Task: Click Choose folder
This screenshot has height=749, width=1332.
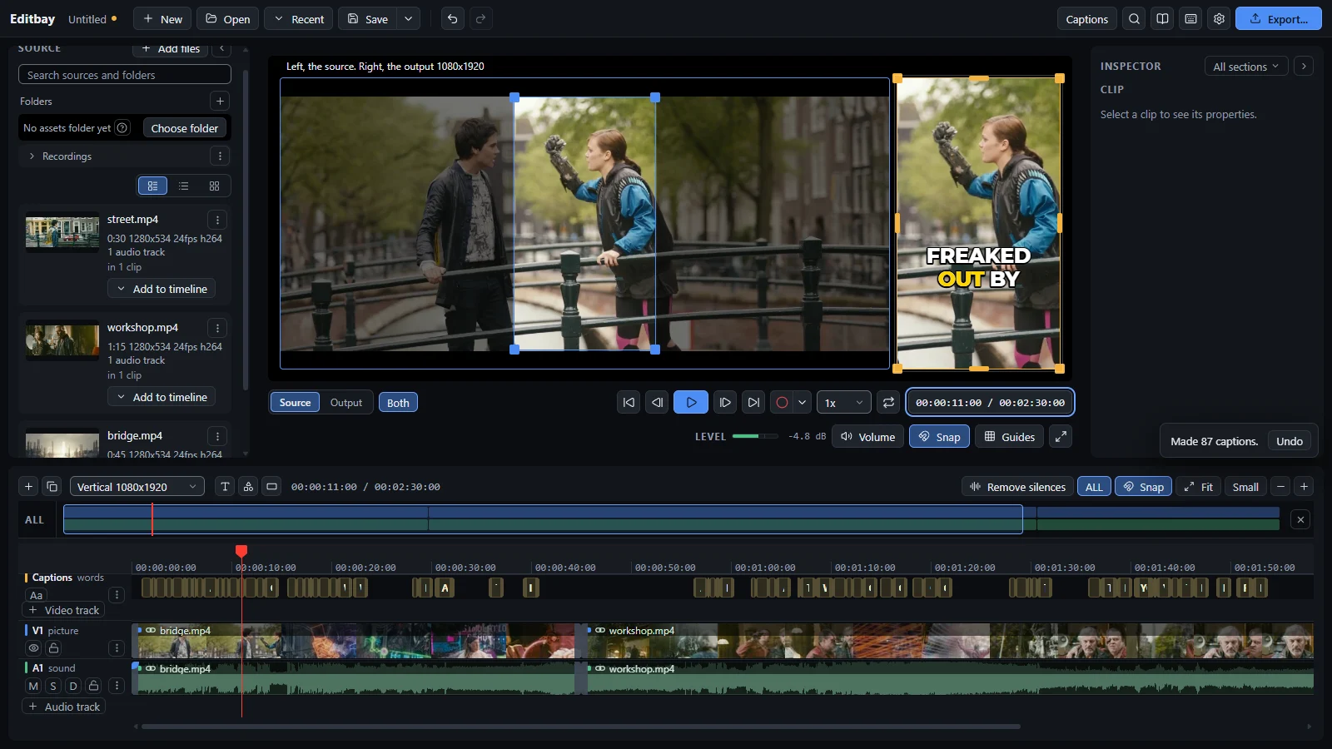Action: [x=185, y=128]
